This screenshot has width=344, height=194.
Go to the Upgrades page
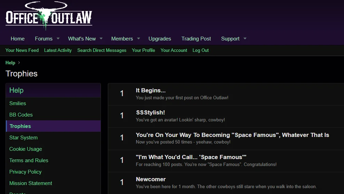160,39
